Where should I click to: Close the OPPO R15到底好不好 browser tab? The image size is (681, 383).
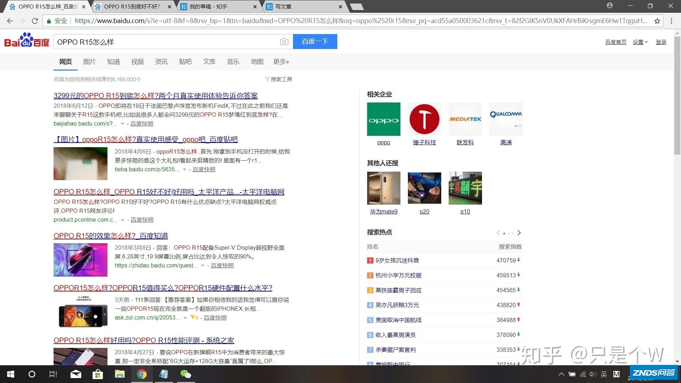[x=170, y=7]
